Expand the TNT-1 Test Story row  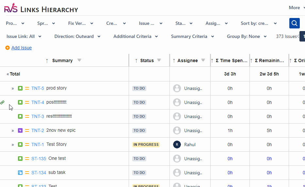point(13,145)
